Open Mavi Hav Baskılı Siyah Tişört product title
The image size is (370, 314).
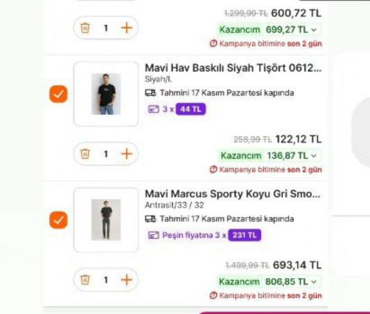[x=233, y=68]
